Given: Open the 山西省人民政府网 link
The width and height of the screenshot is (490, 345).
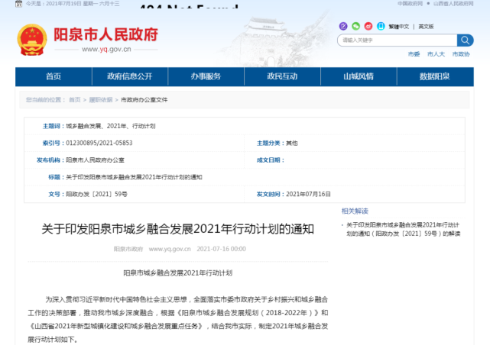Looking at the screenshot, I should point(453,3).
